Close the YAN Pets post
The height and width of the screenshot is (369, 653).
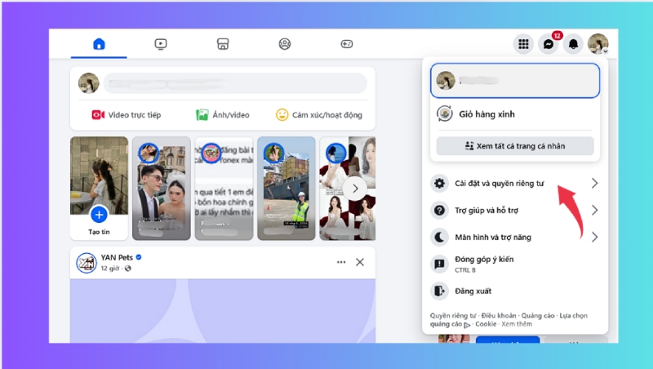(x=360, y=262)
